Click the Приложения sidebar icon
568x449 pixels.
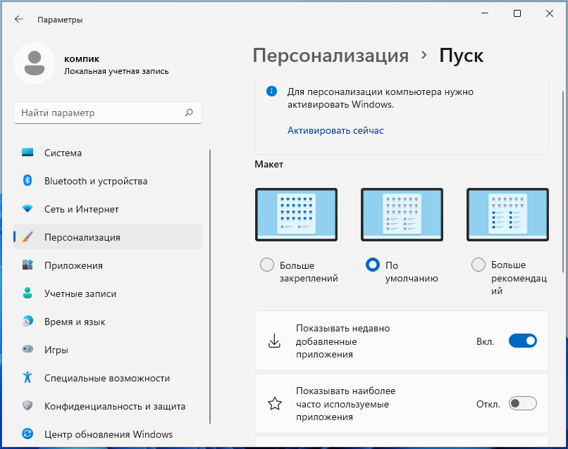28,265
